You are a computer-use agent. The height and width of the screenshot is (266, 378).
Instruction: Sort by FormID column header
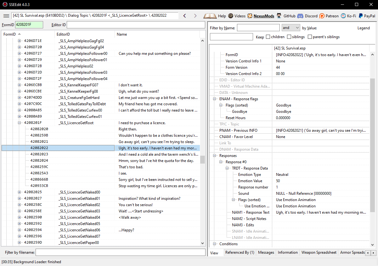click(28, 34)
